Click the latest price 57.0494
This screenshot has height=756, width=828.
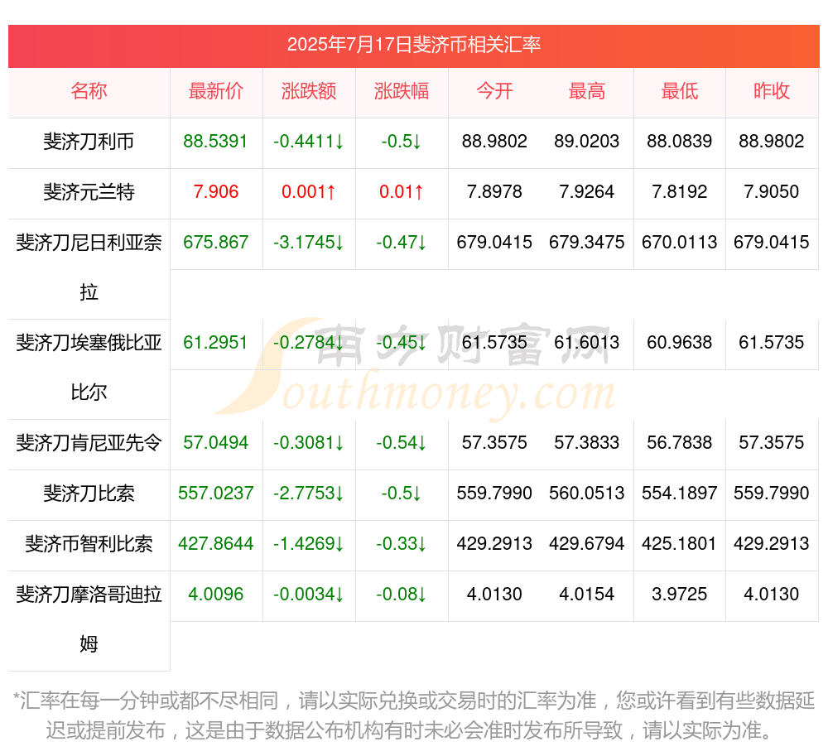(215, 442)
